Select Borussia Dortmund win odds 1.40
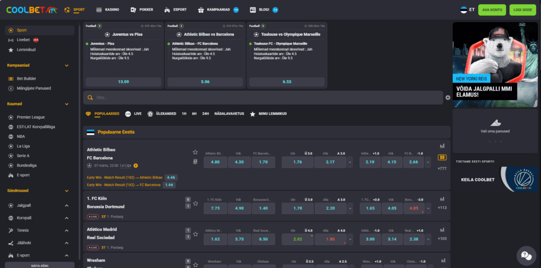541x268 pixels. click(x=263, y=208)
